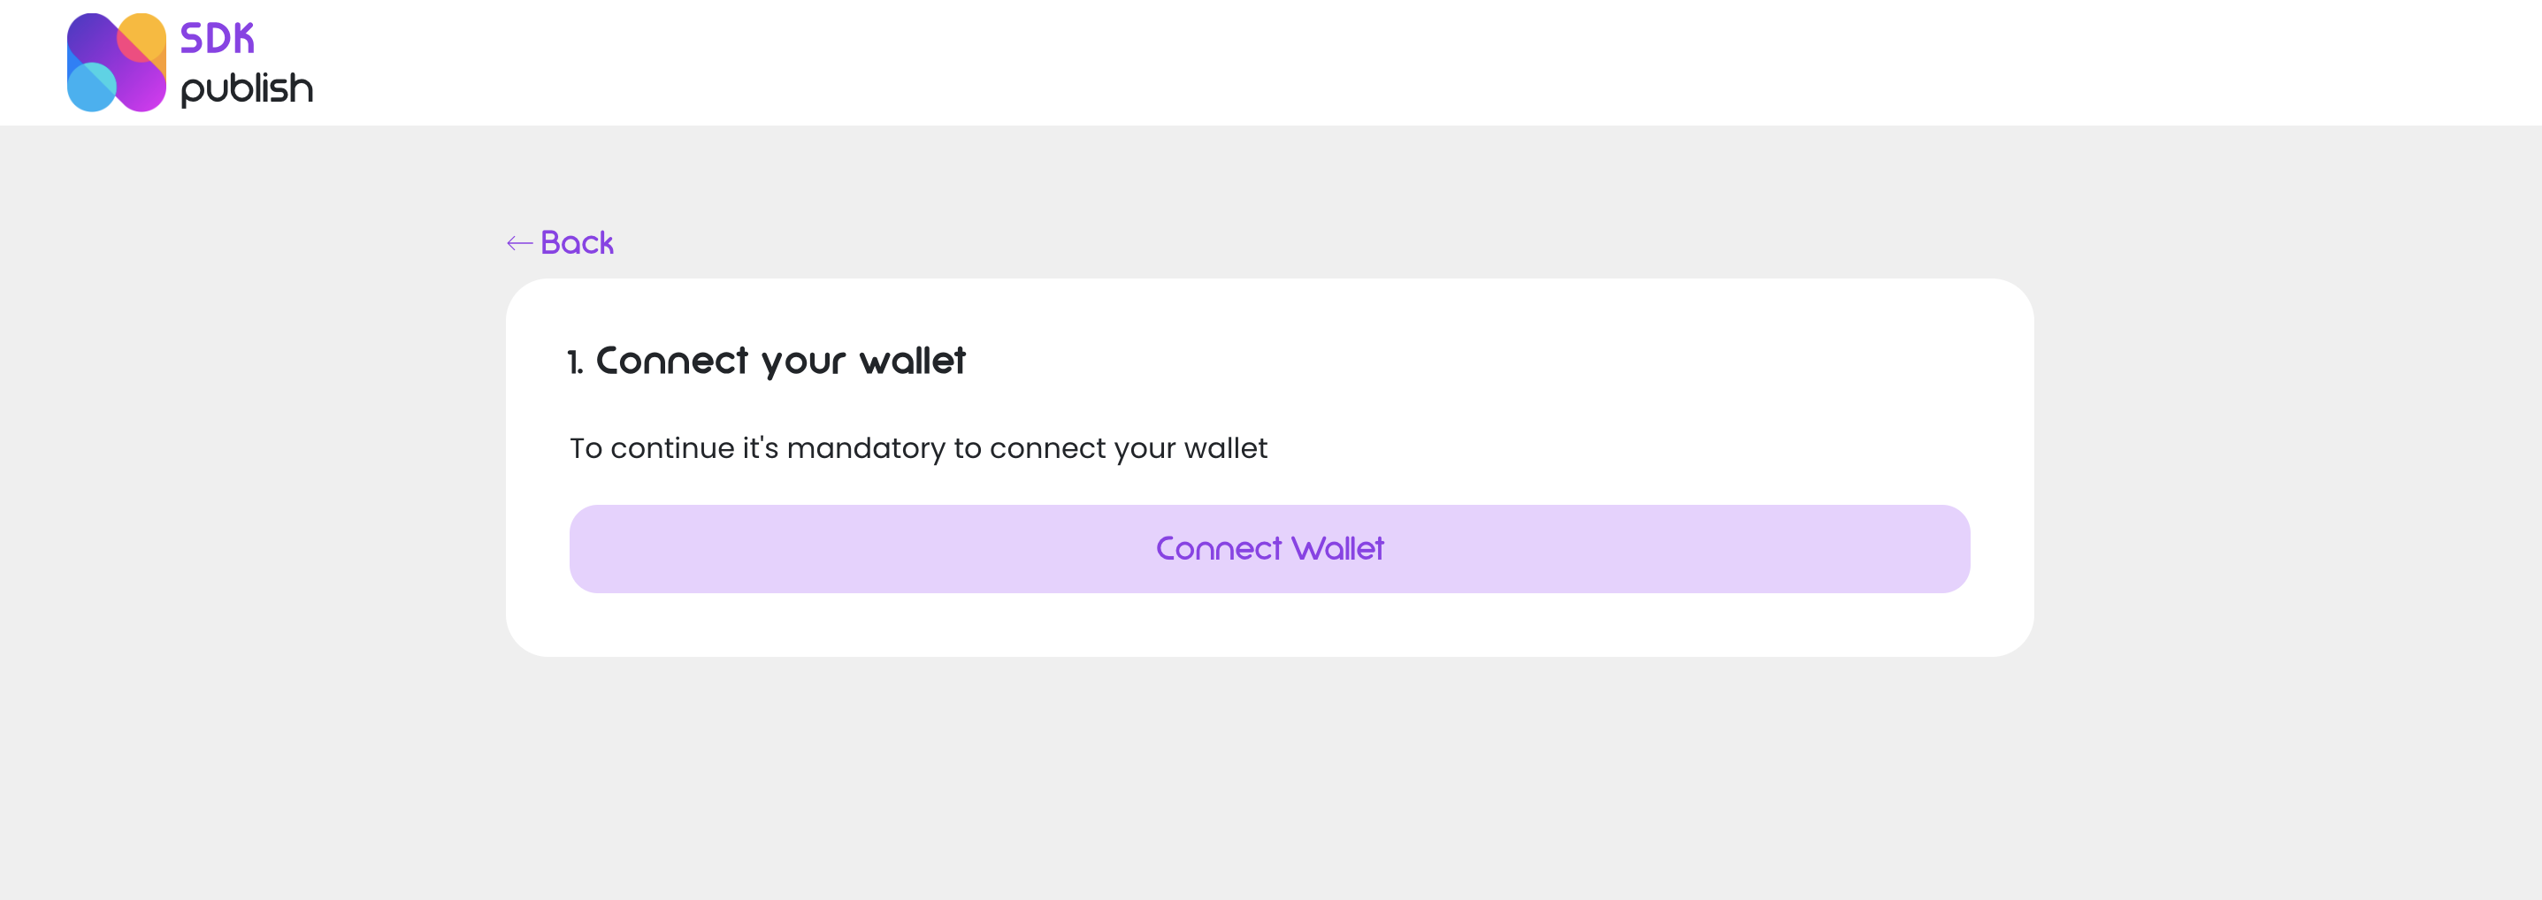Click the lavender Connect Wallet bar
This screenshot has width=2542, height=900.
tap(1269, 549)
